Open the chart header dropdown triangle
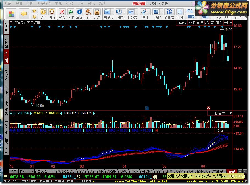This screenshot has height=185, width=250. pyautogui.click(x=230, y=23)
